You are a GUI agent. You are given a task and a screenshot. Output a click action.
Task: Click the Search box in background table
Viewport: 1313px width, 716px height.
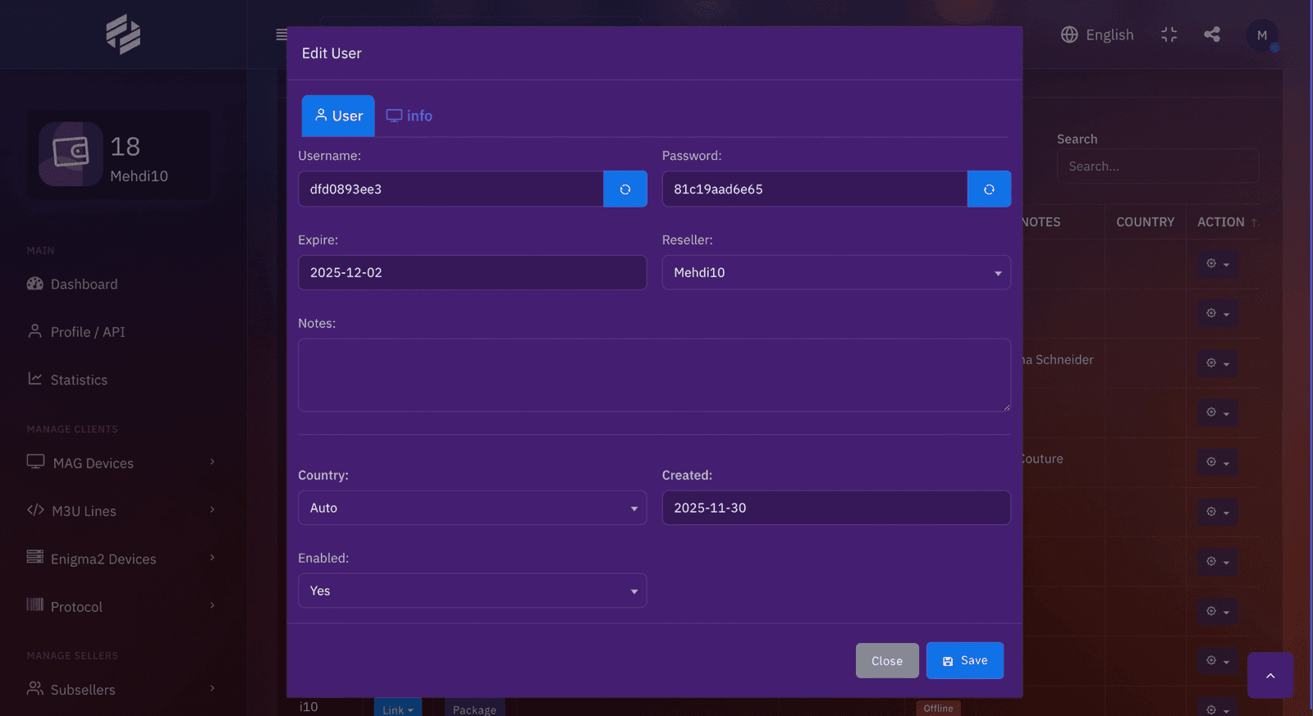click(x=1158, y=166)
